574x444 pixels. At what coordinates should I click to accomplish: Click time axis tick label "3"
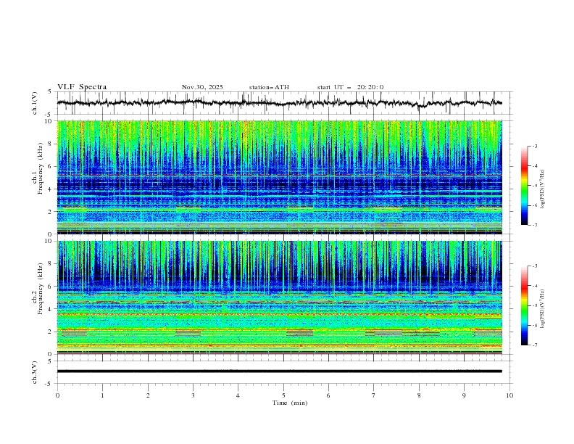(193, 395)
